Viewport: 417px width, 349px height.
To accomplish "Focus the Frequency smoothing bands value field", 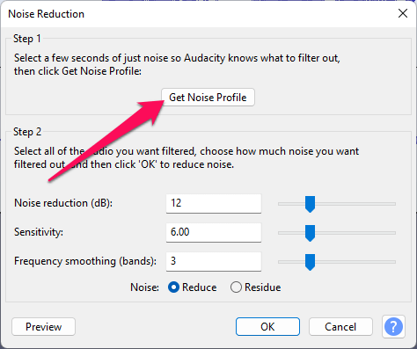I will pos(214,261).
